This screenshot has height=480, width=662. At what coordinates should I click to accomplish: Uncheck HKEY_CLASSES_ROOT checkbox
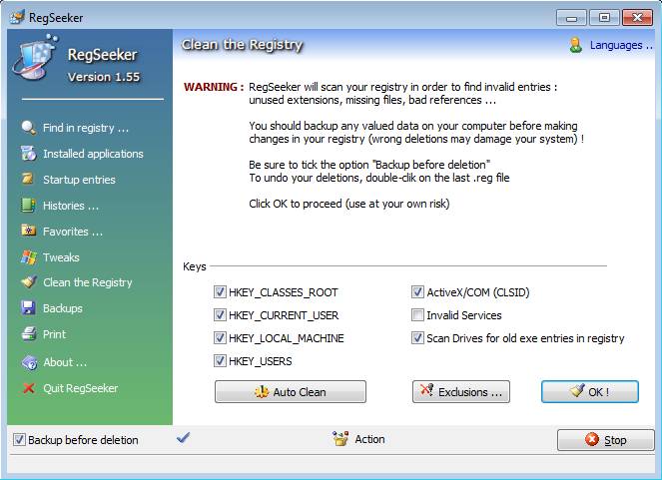[x=220, y=291]
